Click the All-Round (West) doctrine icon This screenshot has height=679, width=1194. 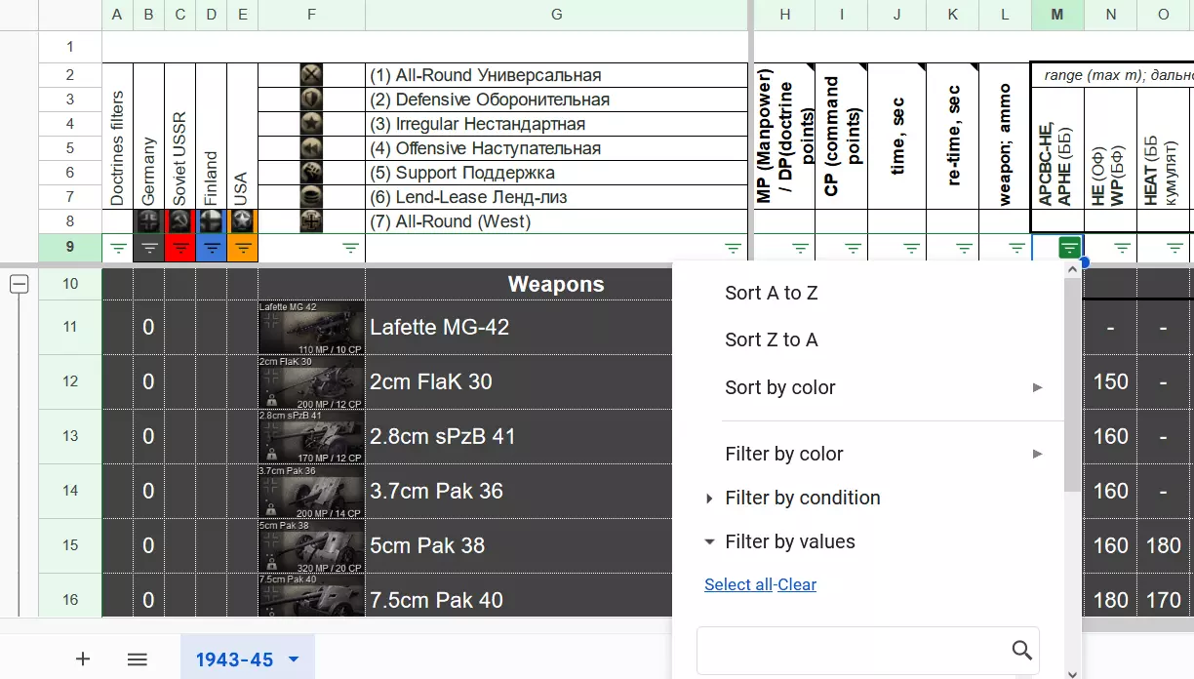tap(311, 221)
